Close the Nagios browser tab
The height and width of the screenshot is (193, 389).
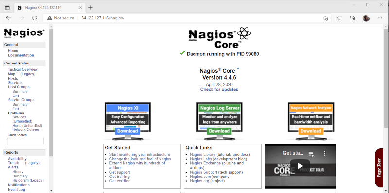80,8
